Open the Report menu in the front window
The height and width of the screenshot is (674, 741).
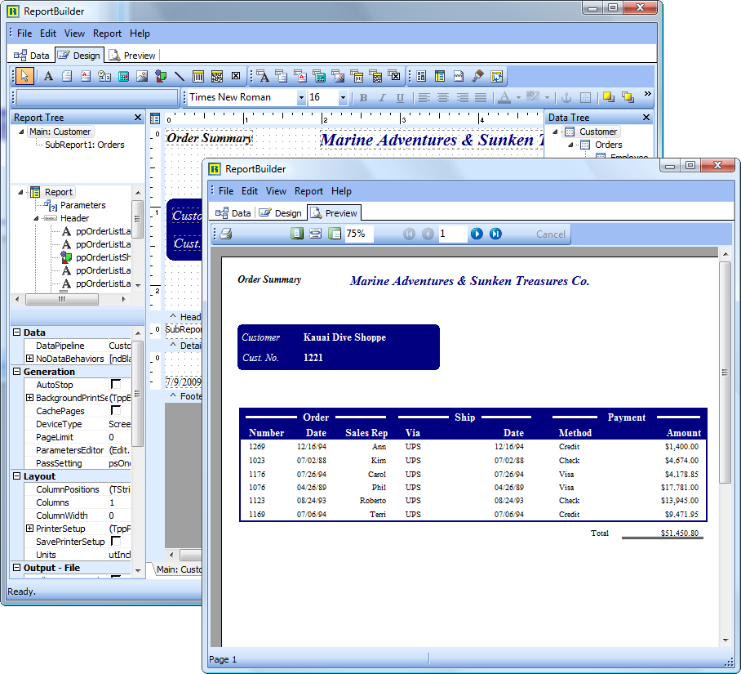308,191
